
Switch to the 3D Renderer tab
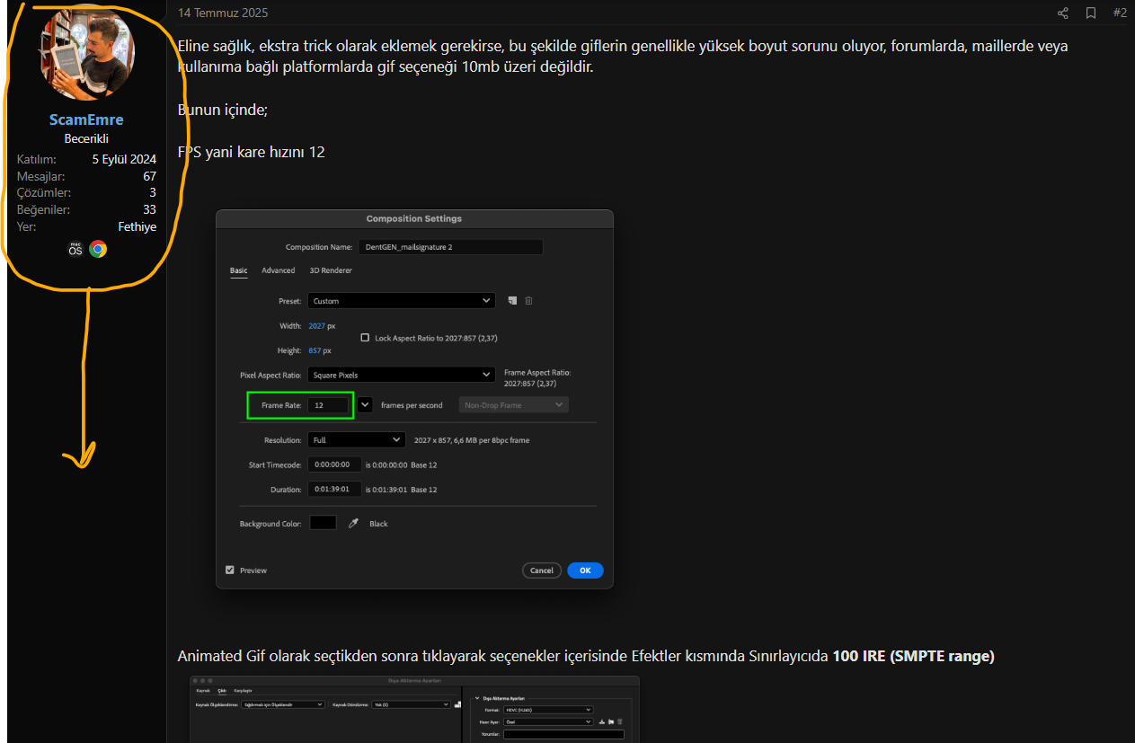331,270
